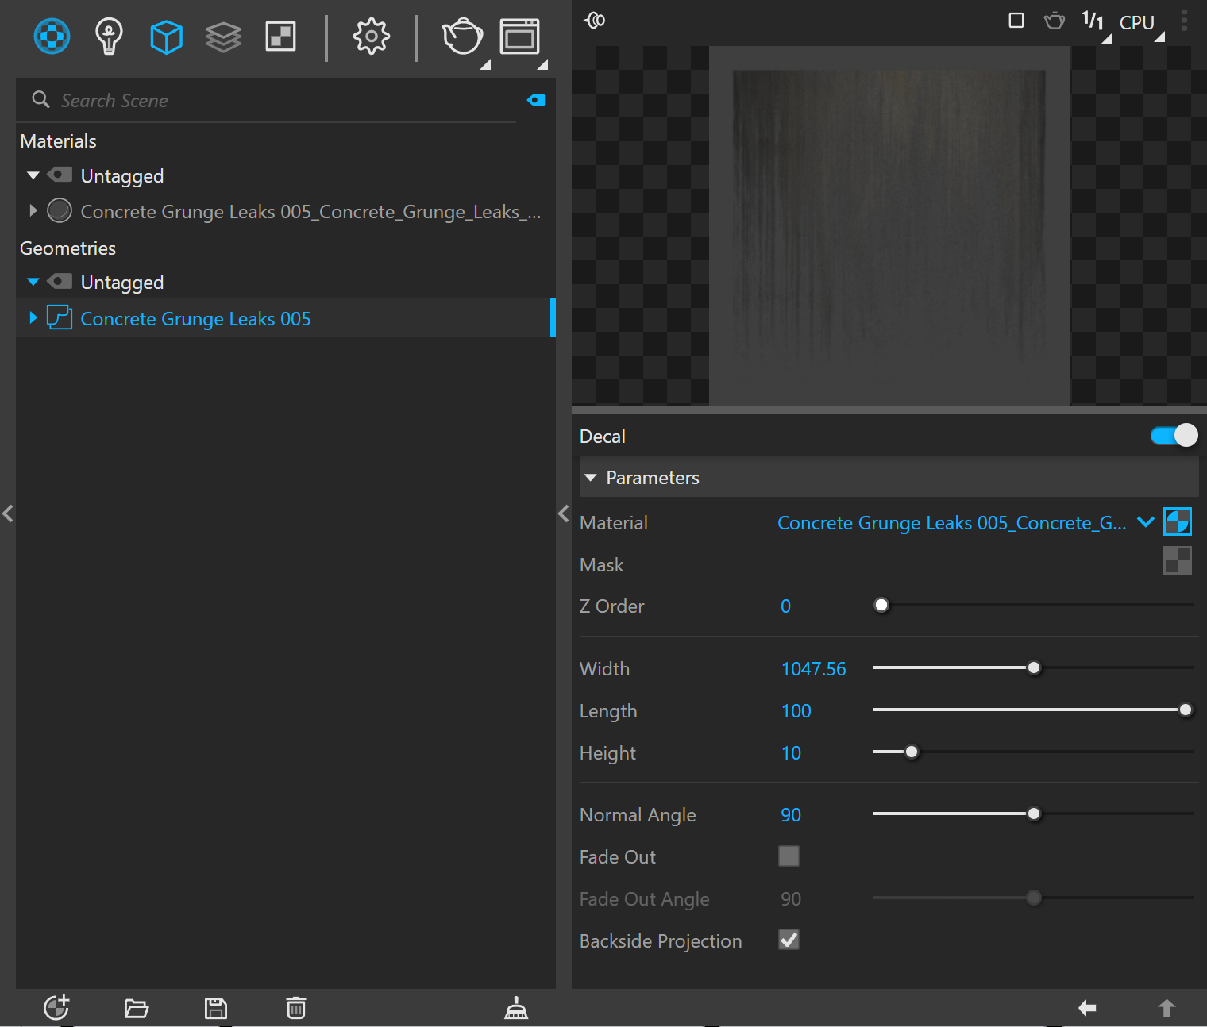Click the delete trash icon
Screen dimensions: 1207x1027
click(296, 1008)
